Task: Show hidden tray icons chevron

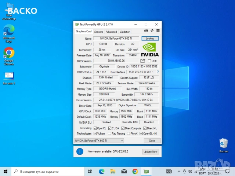Action: 179,171
